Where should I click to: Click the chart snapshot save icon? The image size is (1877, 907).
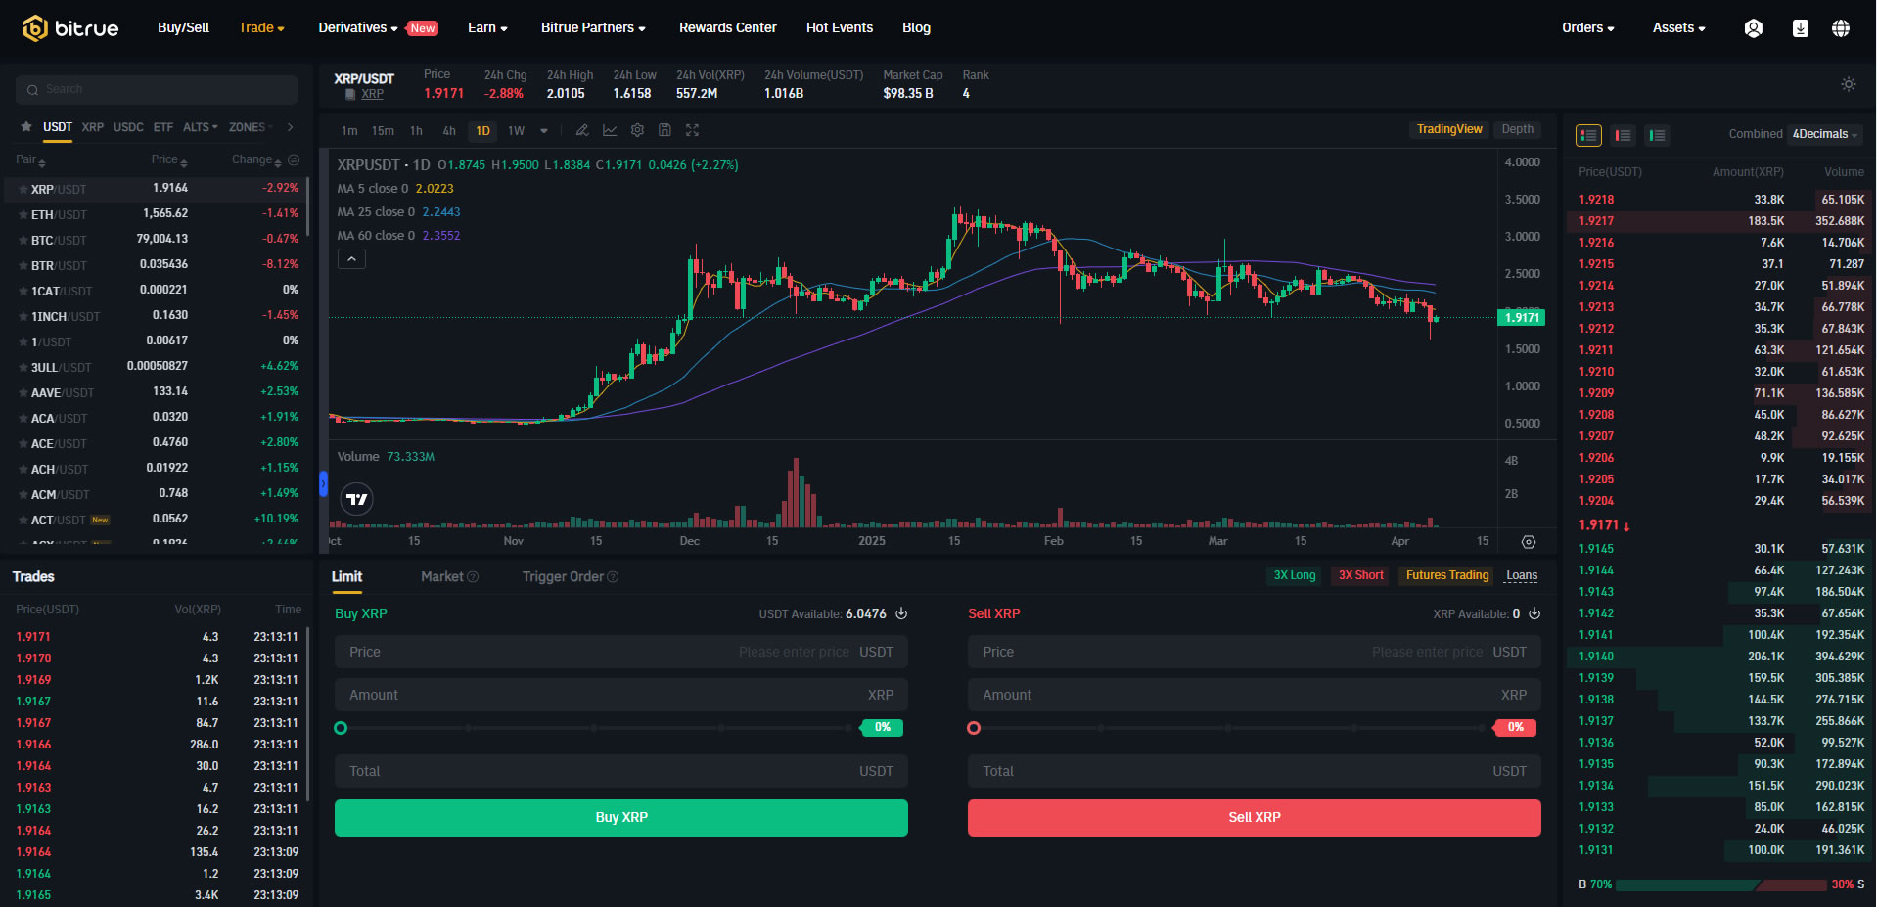pyautogui.click(x=665, y=129)
